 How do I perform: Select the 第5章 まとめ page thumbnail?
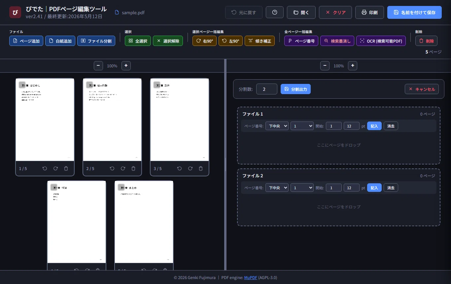144,222
